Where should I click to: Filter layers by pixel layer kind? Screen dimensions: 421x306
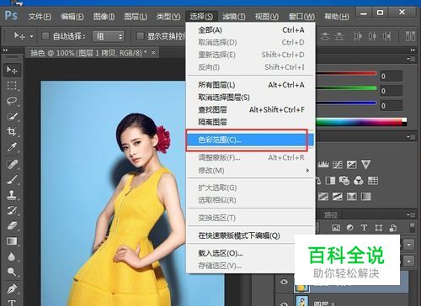[336, 228]
